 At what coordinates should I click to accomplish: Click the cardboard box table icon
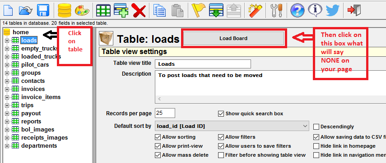pos(106,38)
